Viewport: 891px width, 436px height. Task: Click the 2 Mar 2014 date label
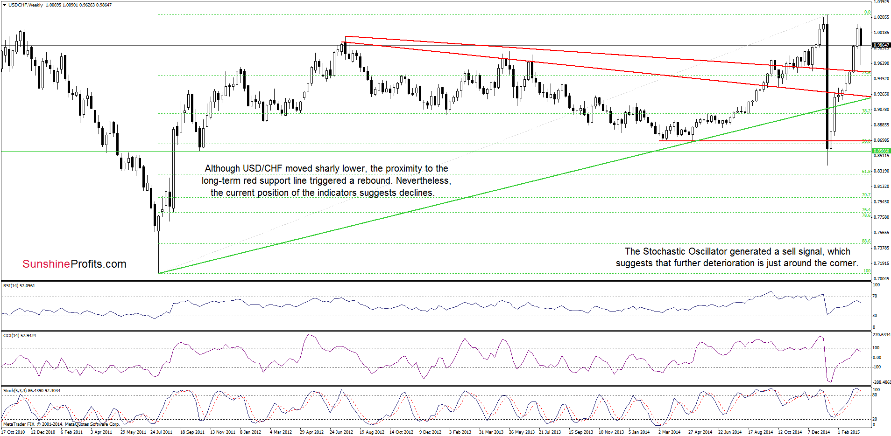tap(670, 432)
